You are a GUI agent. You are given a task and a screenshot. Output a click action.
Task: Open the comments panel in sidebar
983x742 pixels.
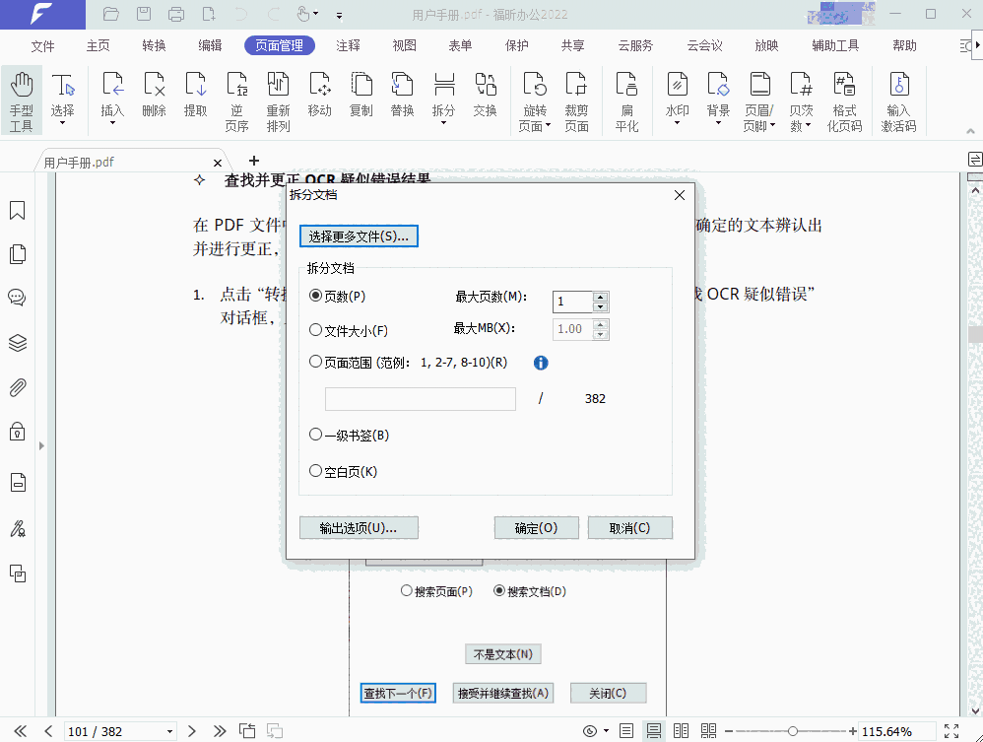17,298
